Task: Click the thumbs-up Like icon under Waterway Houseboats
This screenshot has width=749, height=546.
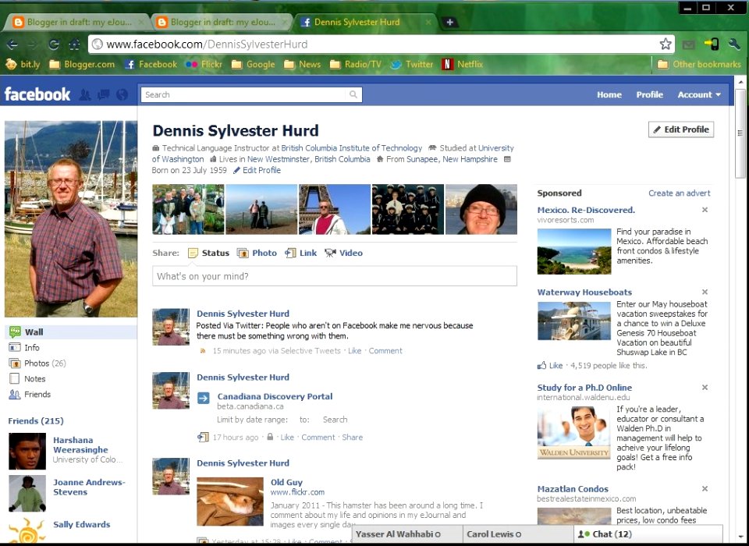Action: coord(541,366)
